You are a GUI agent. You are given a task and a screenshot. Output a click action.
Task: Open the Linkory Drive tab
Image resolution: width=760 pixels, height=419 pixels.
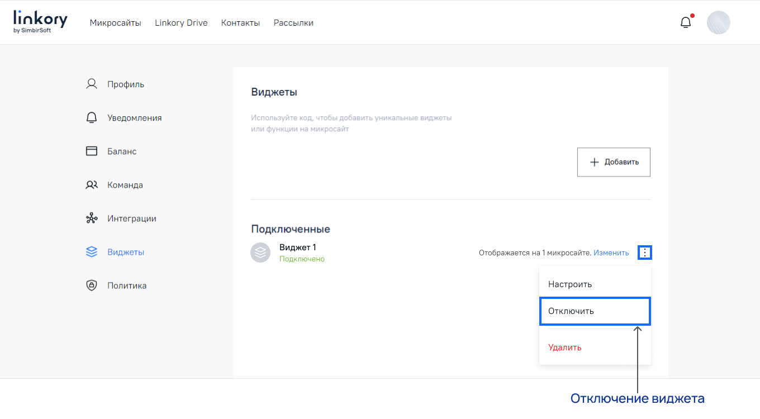pos(181,23)
